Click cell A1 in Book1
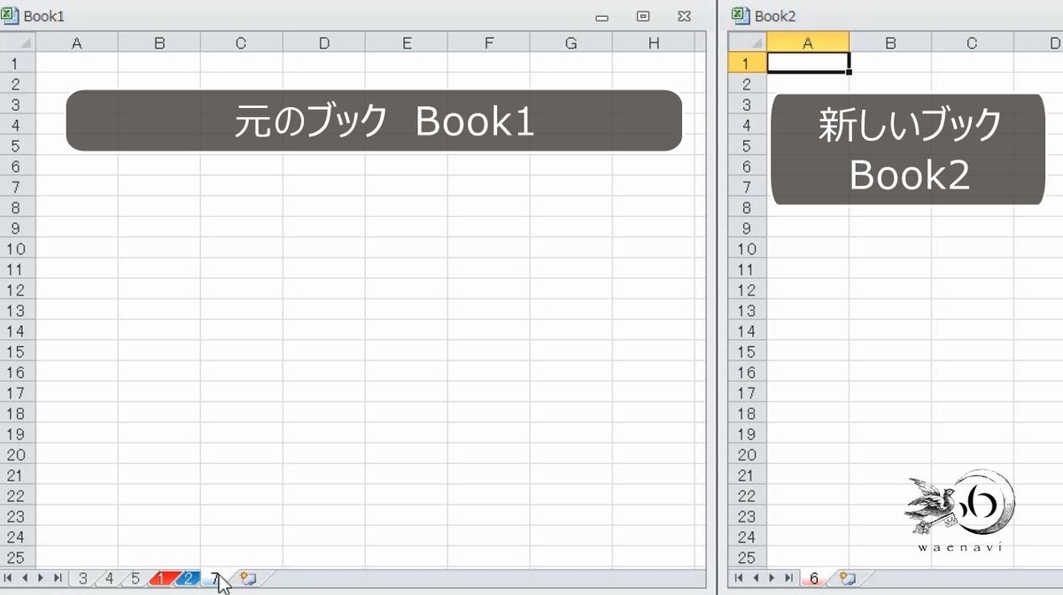Screen dimensions: 1063x595 77,63
